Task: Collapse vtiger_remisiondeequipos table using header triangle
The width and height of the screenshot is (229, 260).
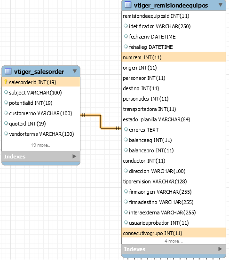Action: pyautogui.click(x=221, y=5)
